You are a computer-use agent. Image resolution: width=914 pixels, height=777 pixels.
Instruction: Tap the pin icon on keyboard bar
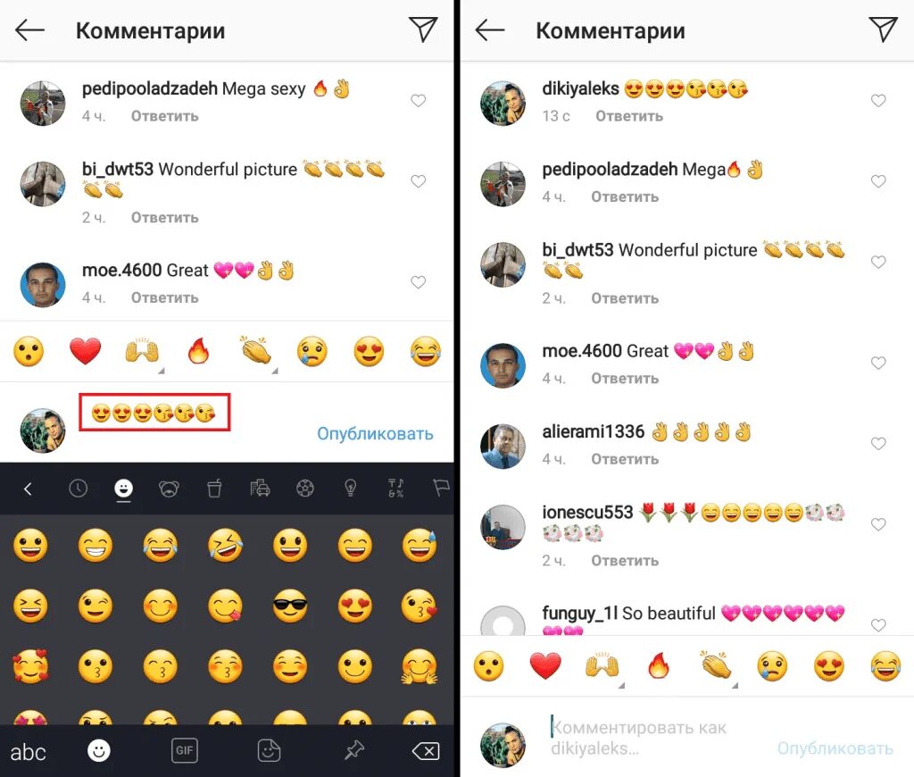click(353, 750)
